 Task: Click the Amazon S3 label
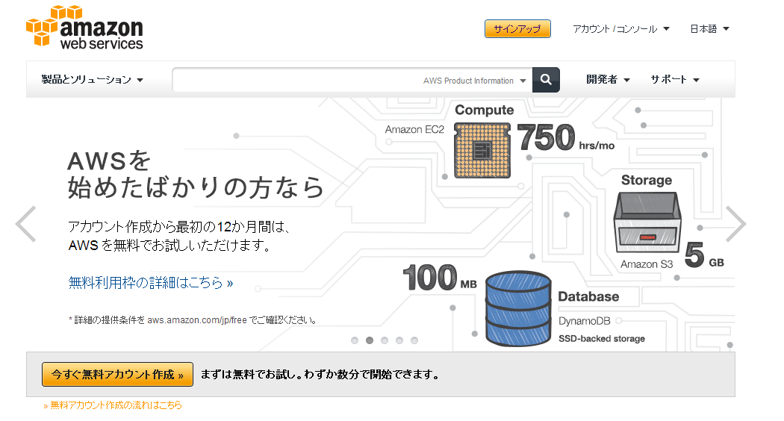pyautogui.click(x=647, y=264)
